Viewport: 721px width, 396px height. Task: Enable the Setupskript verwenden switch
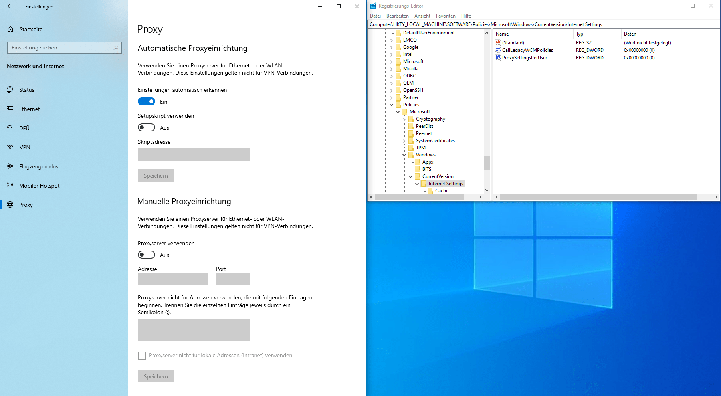click(147, 128)
